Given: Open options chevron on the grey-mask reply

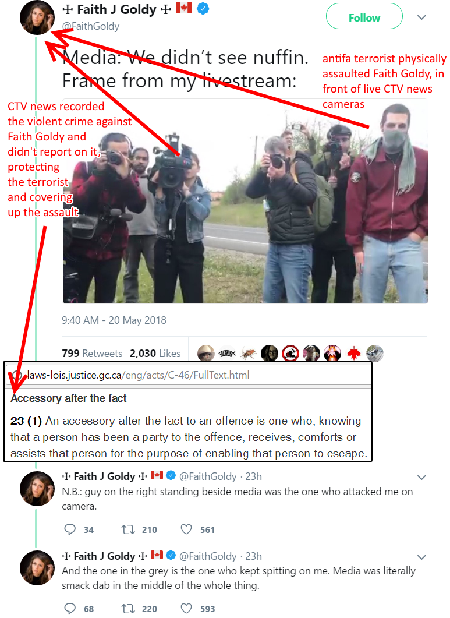Looking at the screenshot, I should coord(421,557).
